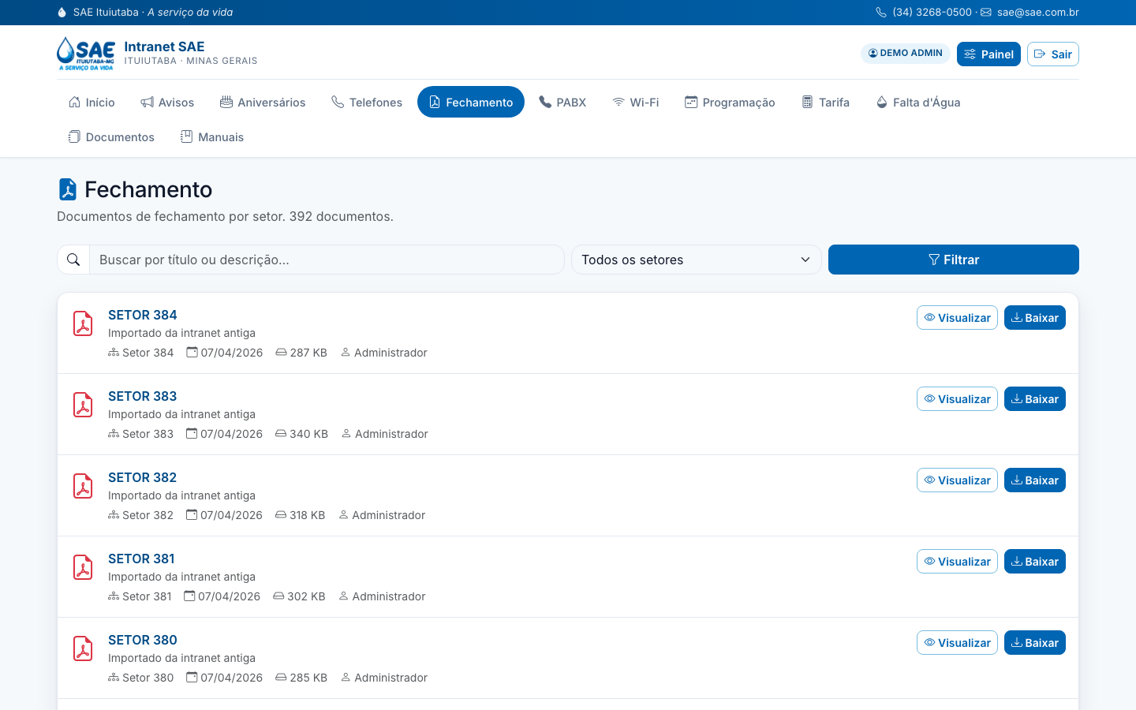Click the "Setor 382" sector label
Viewport: 1136px width, 710px height.
click(x=148, y=515)
